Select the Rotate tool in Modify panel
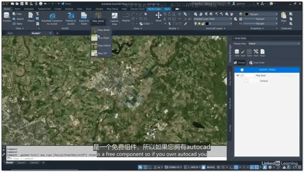This screenshot has width=304, height=172. (x=169, y=14)
